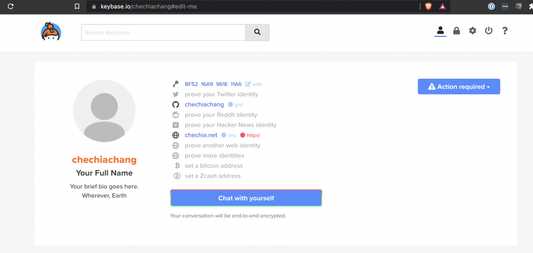Image resolution: width=533 pixels, height=253 pixels.
Task: Open the chechiachang GitHub link
Action: tap(204, 105)
